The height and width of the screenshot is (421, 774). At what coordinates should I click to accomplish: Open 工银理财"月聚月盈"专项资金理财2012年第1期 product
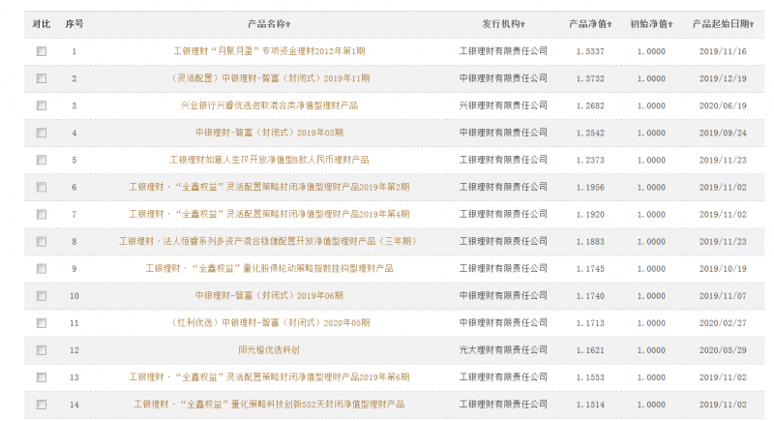[269, 51]
